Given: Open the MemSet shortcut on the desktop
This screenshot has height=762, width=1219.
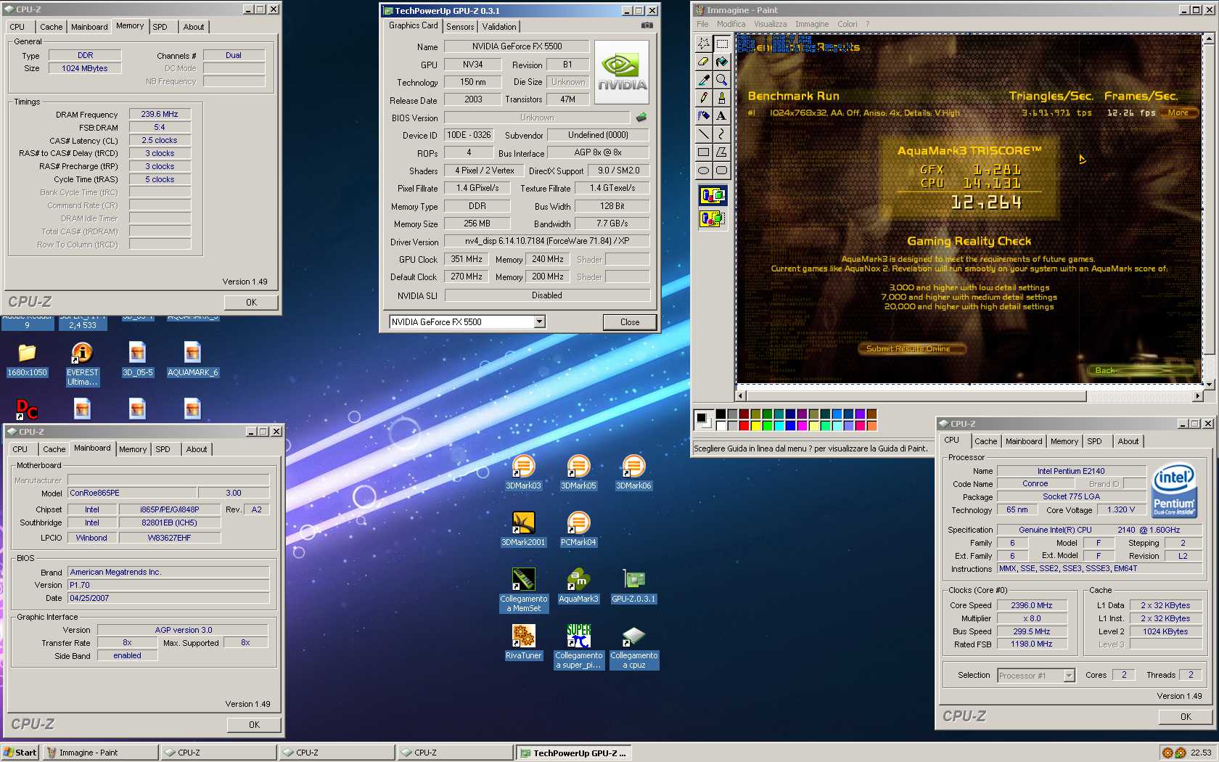Looking at the screenshot, I should (x=523, y=589).
